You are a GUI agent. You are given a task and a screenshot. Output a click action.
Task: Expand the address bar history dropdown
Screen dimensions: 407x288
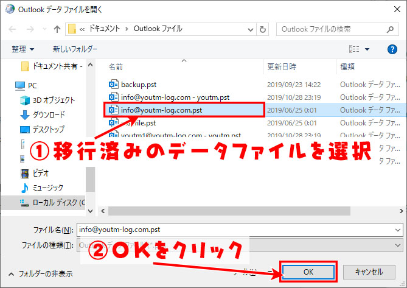tap(251, 30)
